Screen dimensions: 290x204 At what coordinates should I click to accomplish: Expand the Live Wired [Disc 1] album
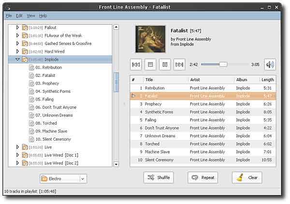[x=18, y=155]
